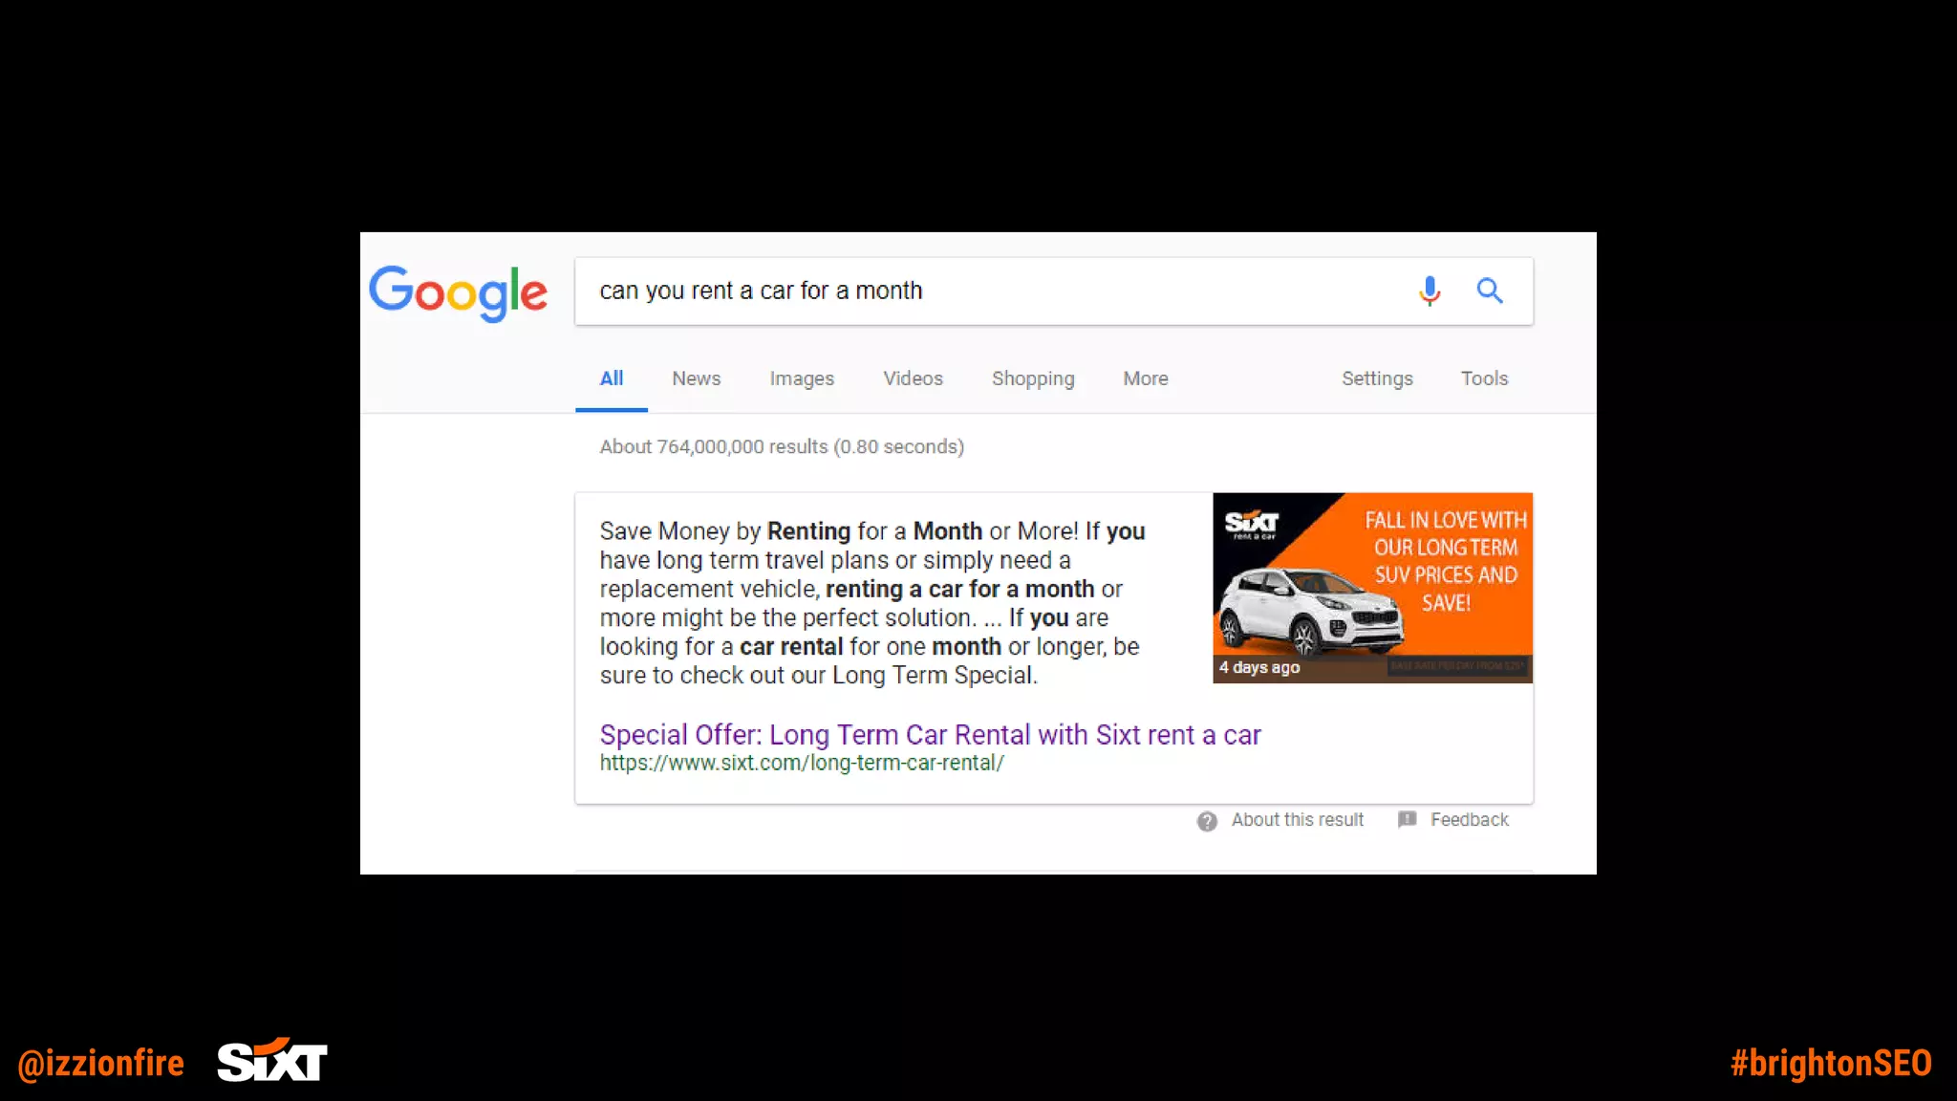1957x1101 pixels.
Task: Open the More search categories dropdown
Action: [1146, 378]
